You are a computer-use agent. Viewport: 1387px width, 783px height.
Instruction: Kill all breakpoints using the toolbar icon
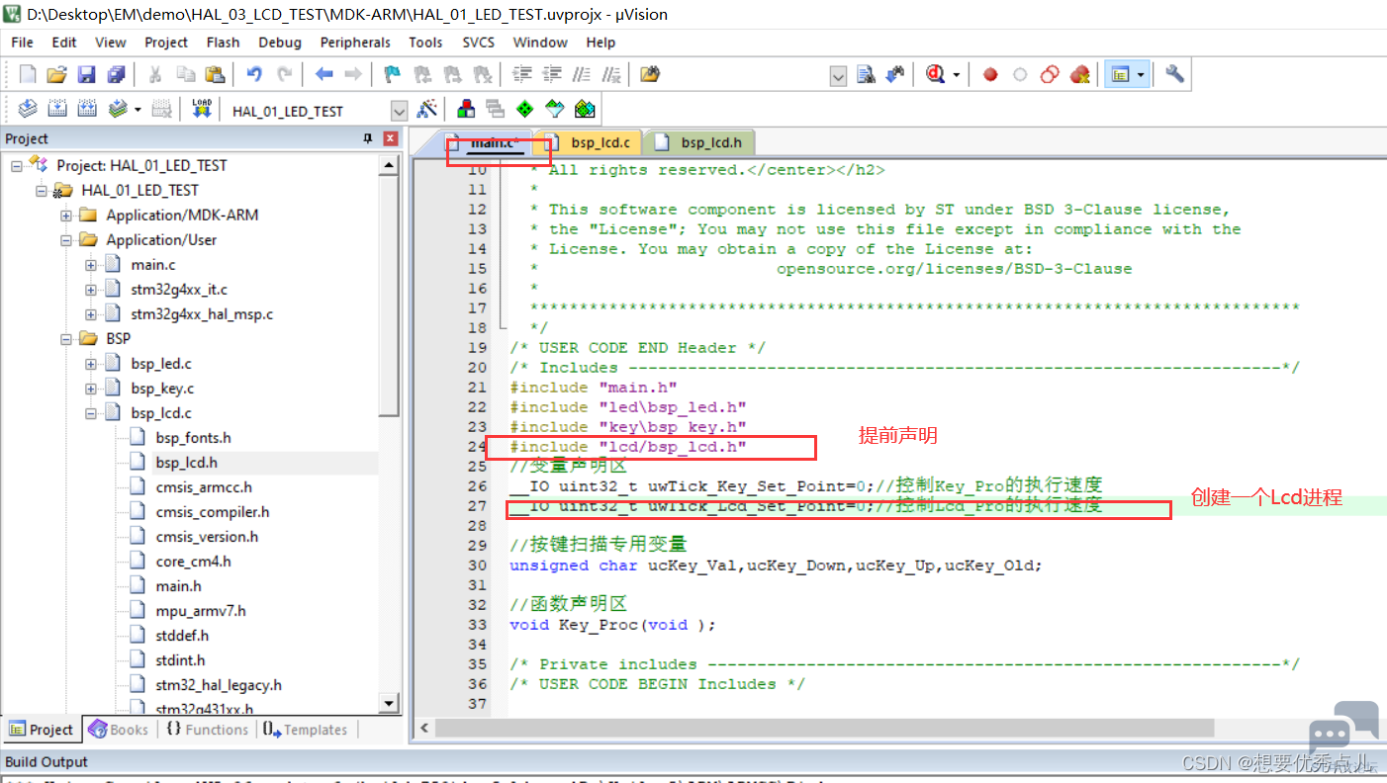(1079, 74)
